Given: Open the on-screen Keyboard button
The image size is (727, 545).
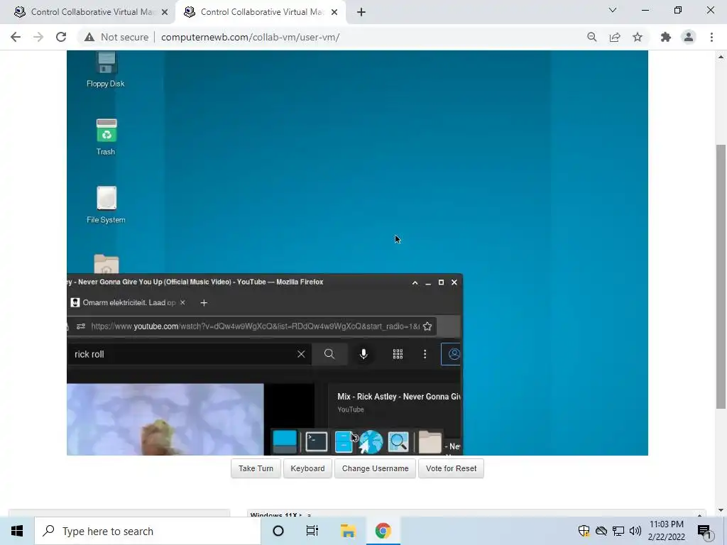Looking at the screenshot, I should [307, 468].
